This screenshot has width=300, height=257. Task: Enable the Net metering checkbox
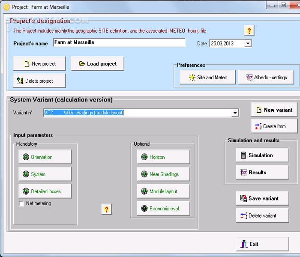[x=21, y=204]
